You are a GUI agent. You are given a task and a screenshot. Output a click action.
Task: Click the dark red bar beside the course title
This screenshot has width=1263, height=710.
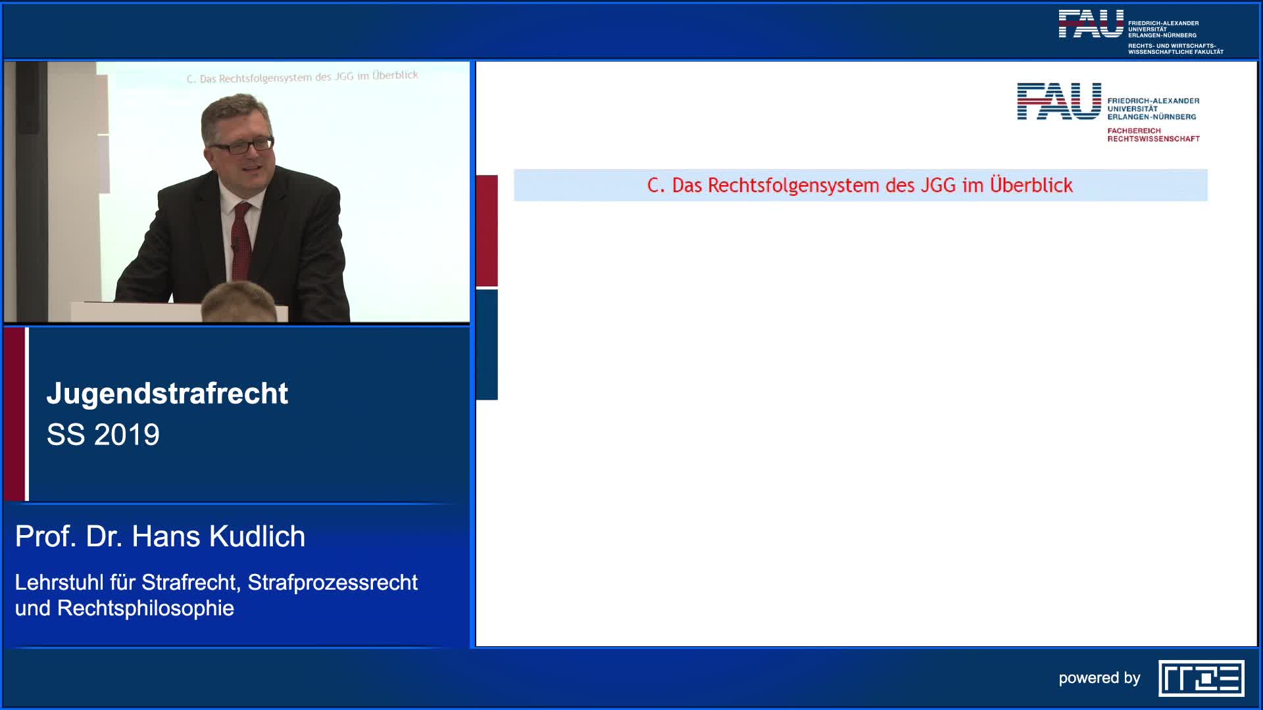click(x=14, y=414)
